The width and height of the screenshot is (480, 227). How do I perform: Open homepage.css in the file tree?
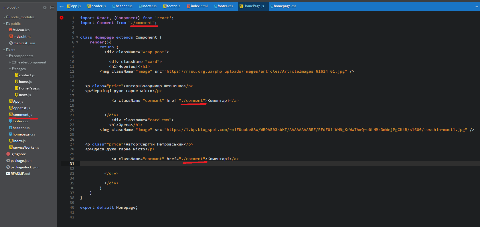(24, 134)
